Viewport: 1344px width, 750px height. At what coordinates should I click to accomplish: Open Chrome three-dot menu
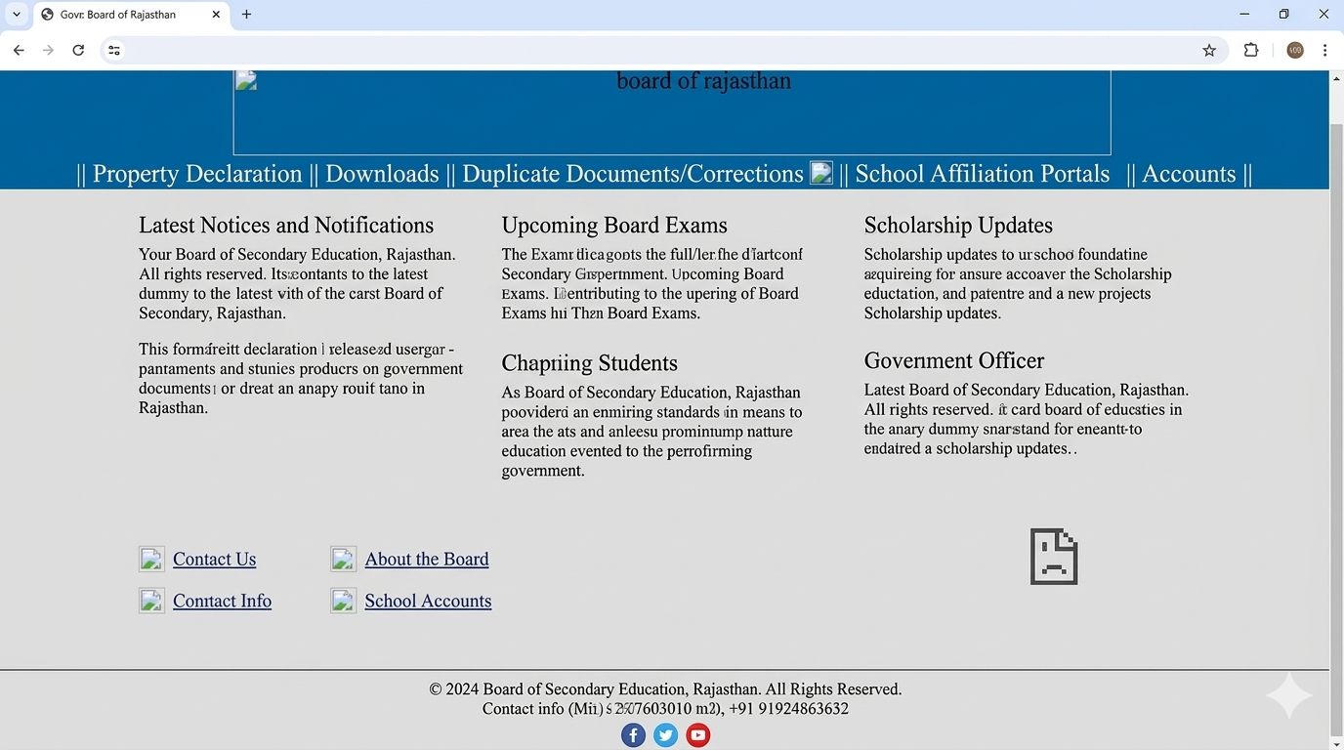pyautogui.click(x=1324, y=51)
